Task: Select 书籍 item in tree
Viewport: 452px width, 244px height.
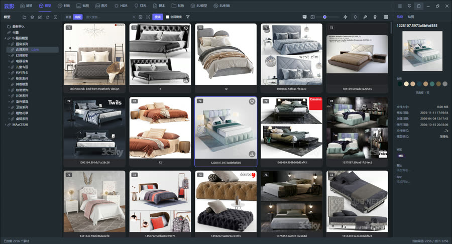Action: pos(16,32)
